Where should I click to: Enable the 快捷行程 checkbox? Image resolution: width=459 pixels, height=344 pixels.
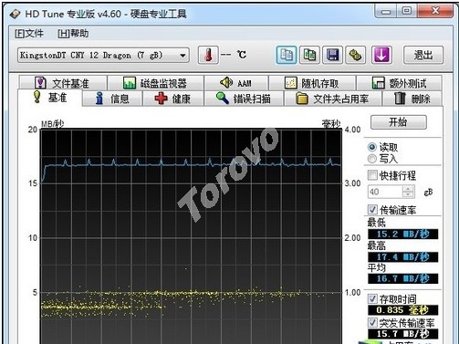[372, 175]
